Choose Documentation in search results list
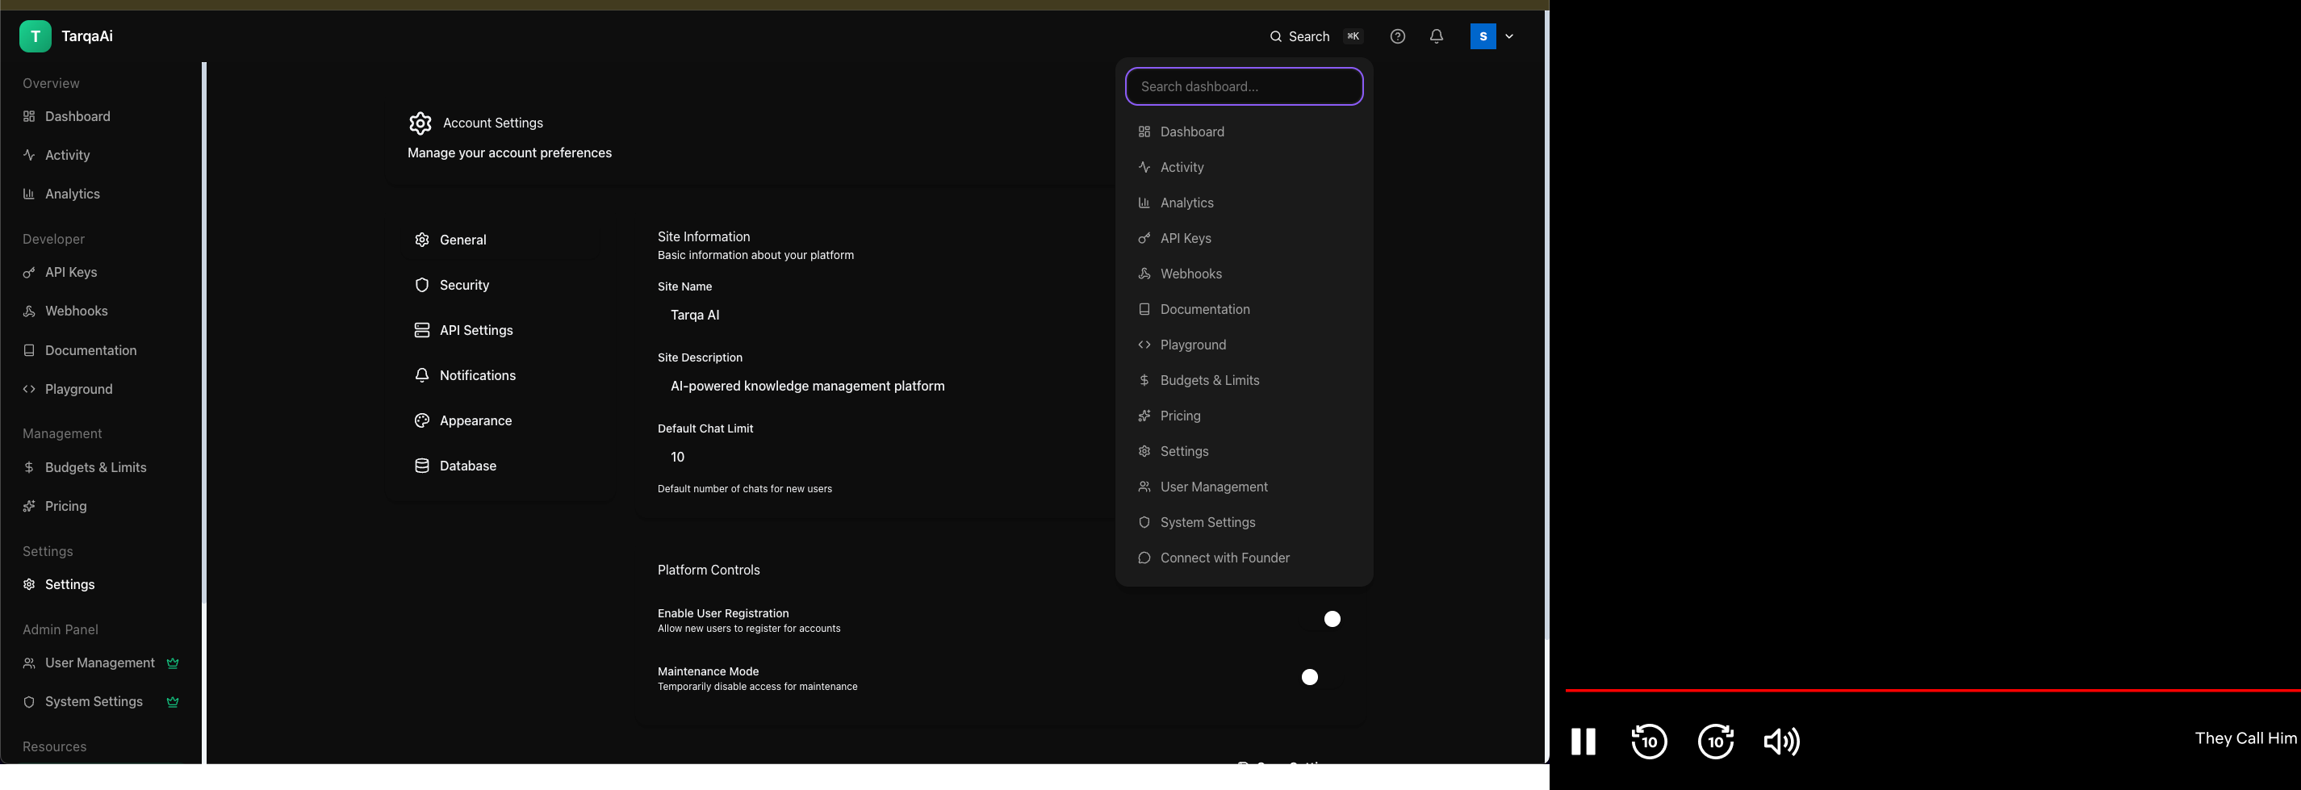 1244,310
